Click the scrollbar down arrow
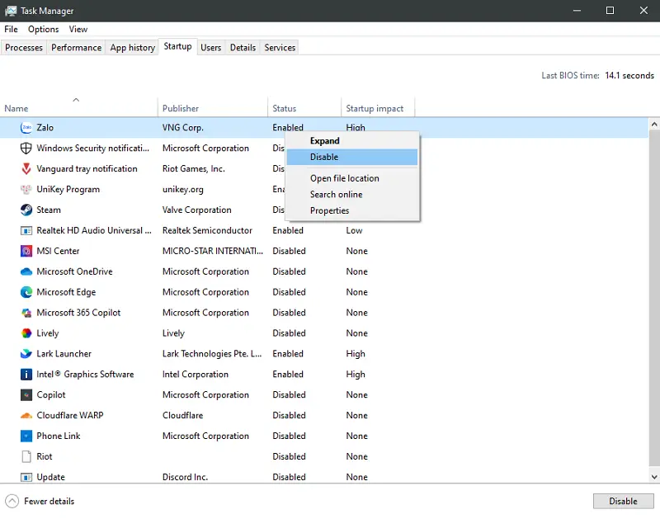660x519 pixels. tap(653, 476)
